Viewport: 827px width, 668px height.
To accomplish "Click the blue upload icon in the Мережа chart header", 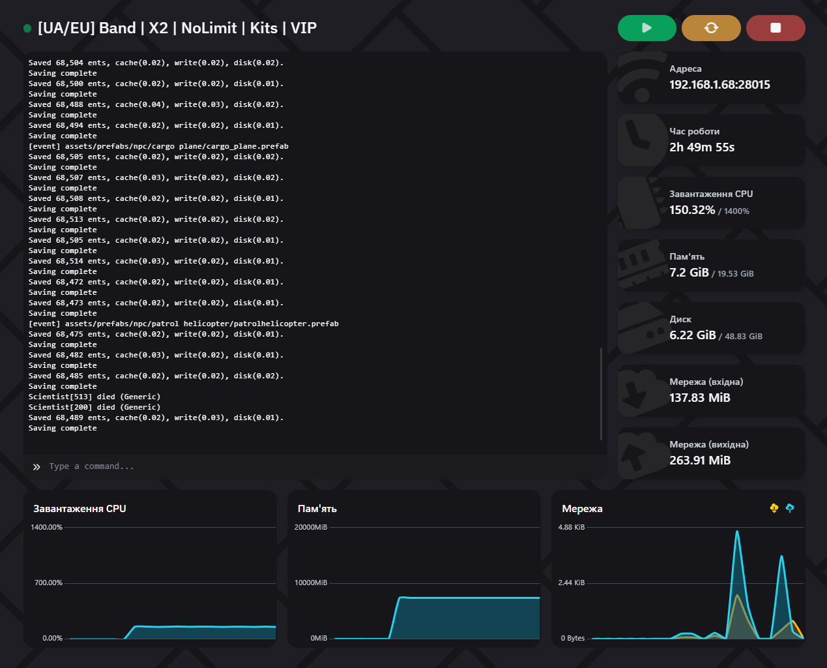I will point(790,508).
